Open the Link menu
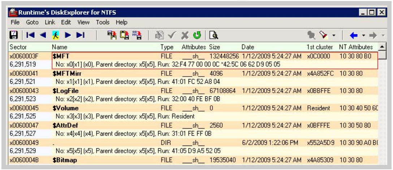The image size is (393, 170). point(49,22)
